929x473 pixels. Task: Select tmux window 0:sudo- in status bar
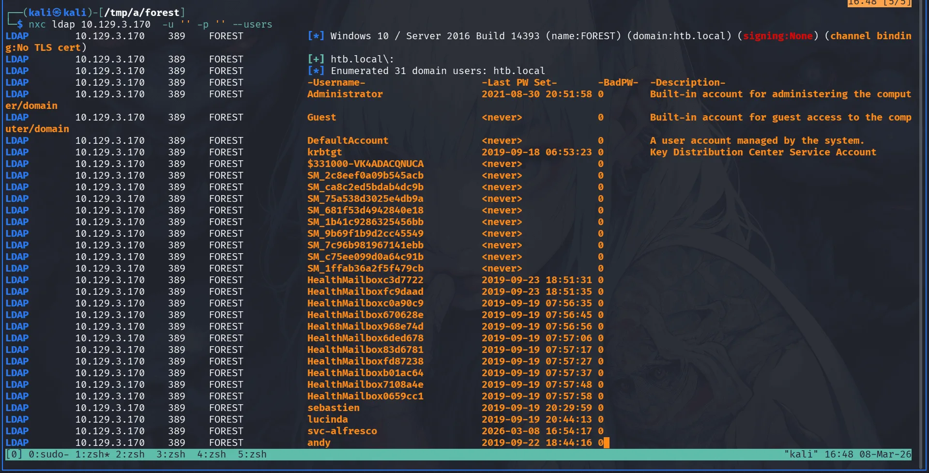coord(48,454)
